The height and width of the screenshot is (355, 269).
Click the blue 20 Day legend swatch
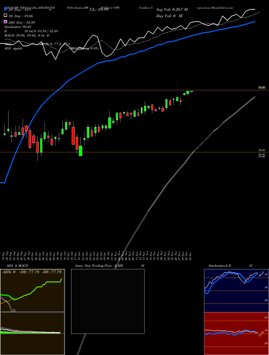tap(5, 9)
